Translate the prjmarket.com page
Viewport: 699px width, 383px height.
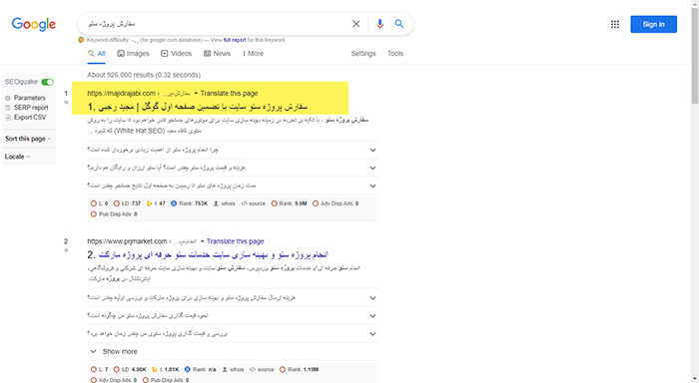[x=236, y=241]
